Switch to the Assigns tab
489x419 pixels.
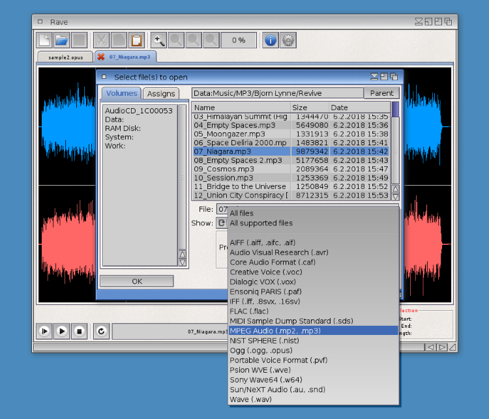[160, 94]
